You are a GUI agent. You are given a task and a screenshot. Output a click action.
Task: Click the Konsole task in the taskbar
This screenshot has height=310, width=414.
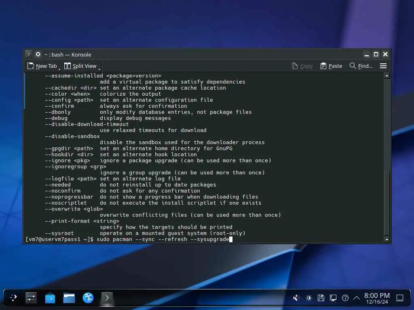(x=107, y=298)
